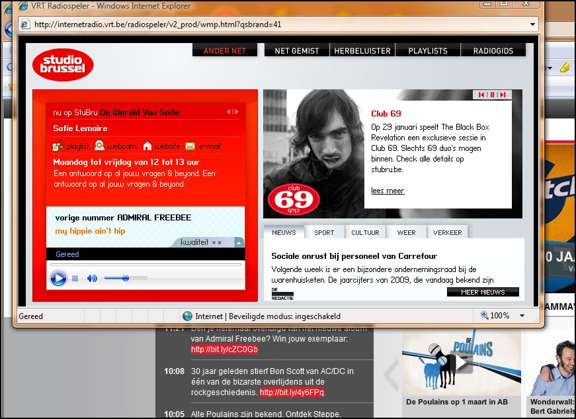This screenshot has width=576, height=419.
Task: Switch to the NIEUWS tab
Action: (x=284, y=232)
